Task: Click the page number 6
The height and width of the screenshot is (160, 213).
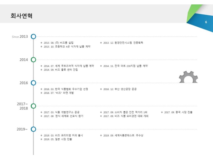Action: 206,22
